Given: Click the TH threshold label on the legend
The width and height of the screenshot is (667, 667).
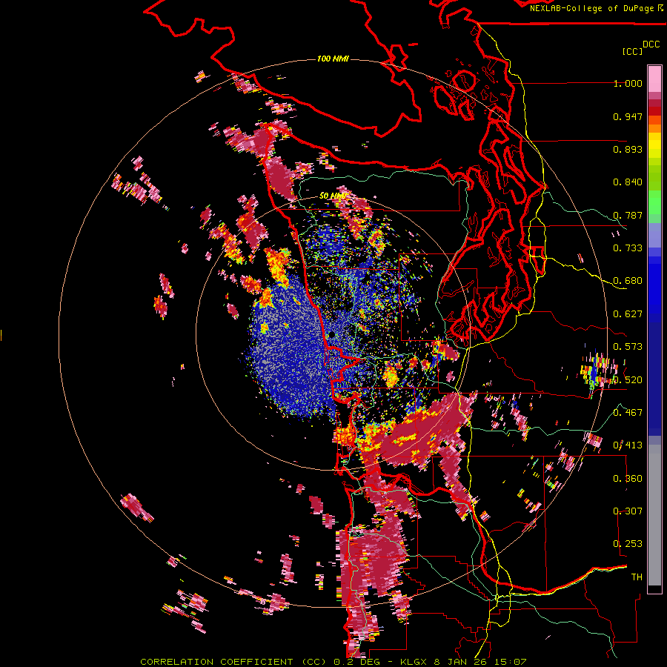Looking at the screenshot, I should click(637, 577).
